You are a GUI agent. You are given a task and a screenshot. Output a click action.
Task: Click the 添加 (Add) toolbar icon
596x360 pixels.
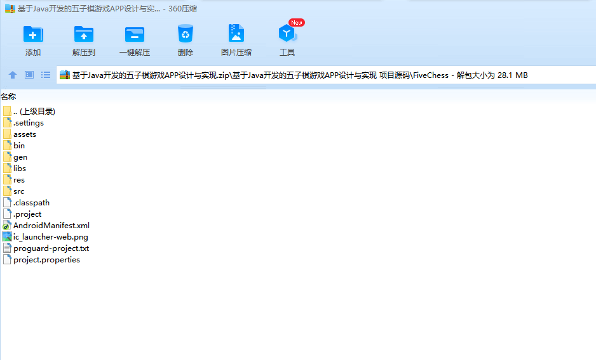[x=33, y=34]
